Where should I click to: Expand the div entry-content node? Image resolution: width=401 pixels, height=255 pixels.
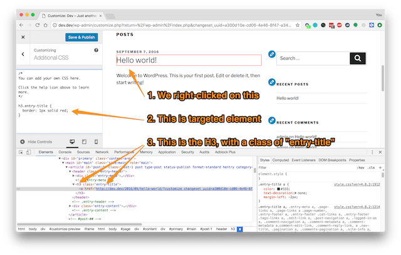70,206
